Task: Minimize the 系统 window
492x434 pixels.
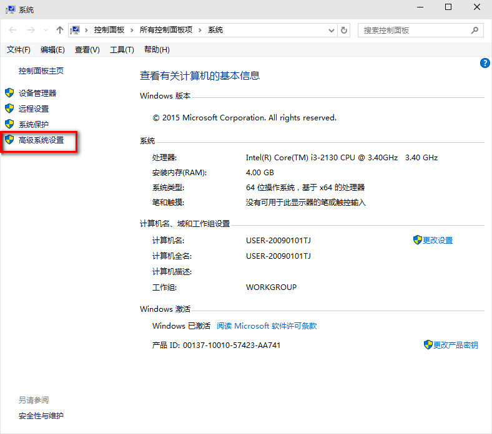Action: coord(420,7)
